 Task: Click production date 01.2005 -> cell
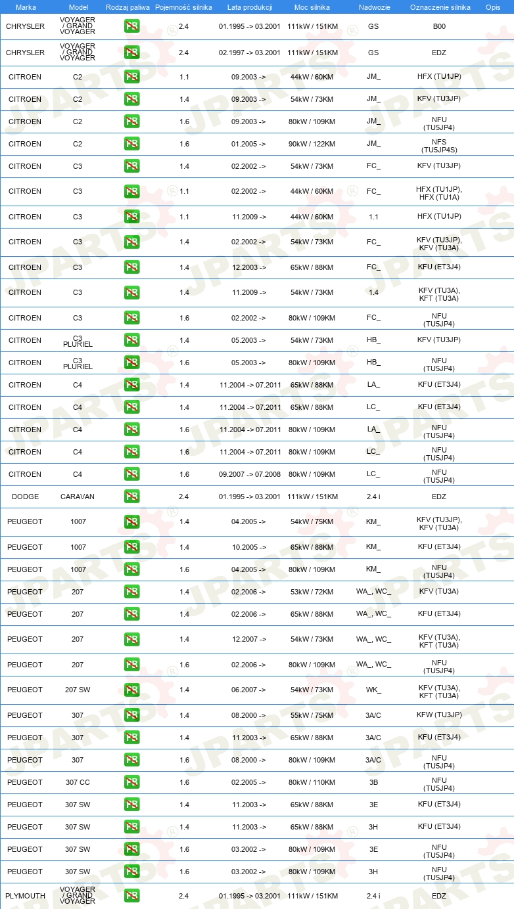(248, 144)
